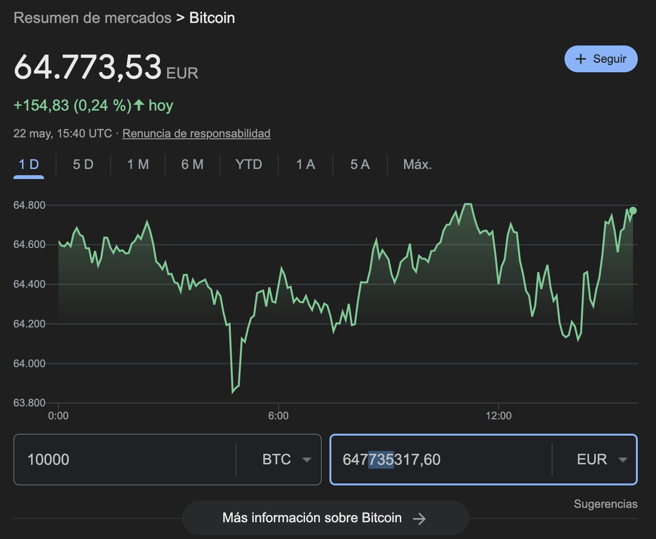Click the 64.600 axis label
The height and width of the screenshot is (539, 656).
click(x=29, y=245)
